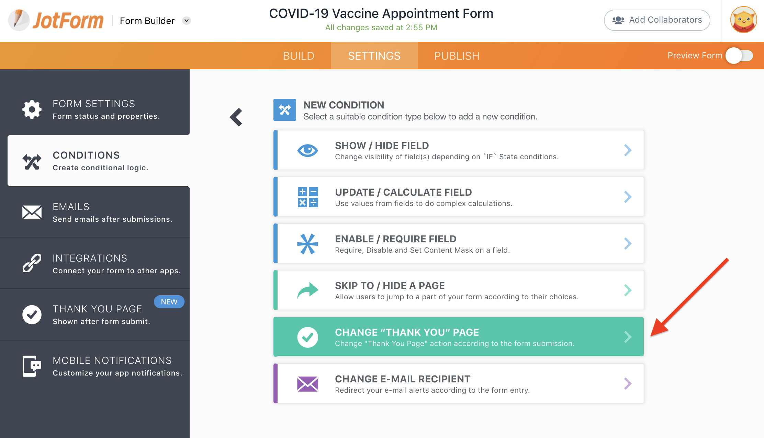Expand the Form Builder dropdown arrow
764x438 pixels.
pos(187,21)
